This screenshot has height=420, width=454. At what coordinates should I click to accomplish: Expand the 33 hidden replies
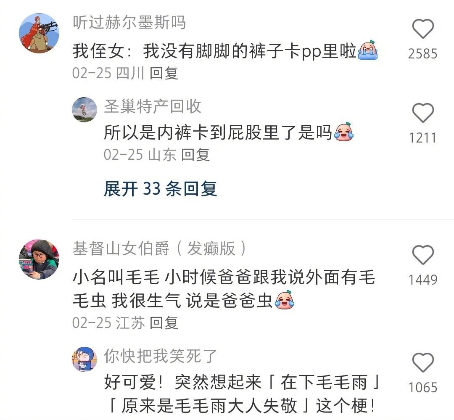pyautogui.click(x=161, y=189)
